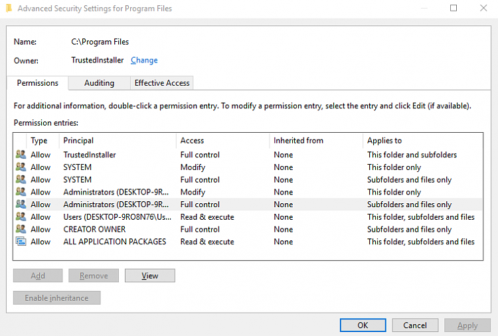Click the icon beside Administrators Modify entry

pos(21,192)
